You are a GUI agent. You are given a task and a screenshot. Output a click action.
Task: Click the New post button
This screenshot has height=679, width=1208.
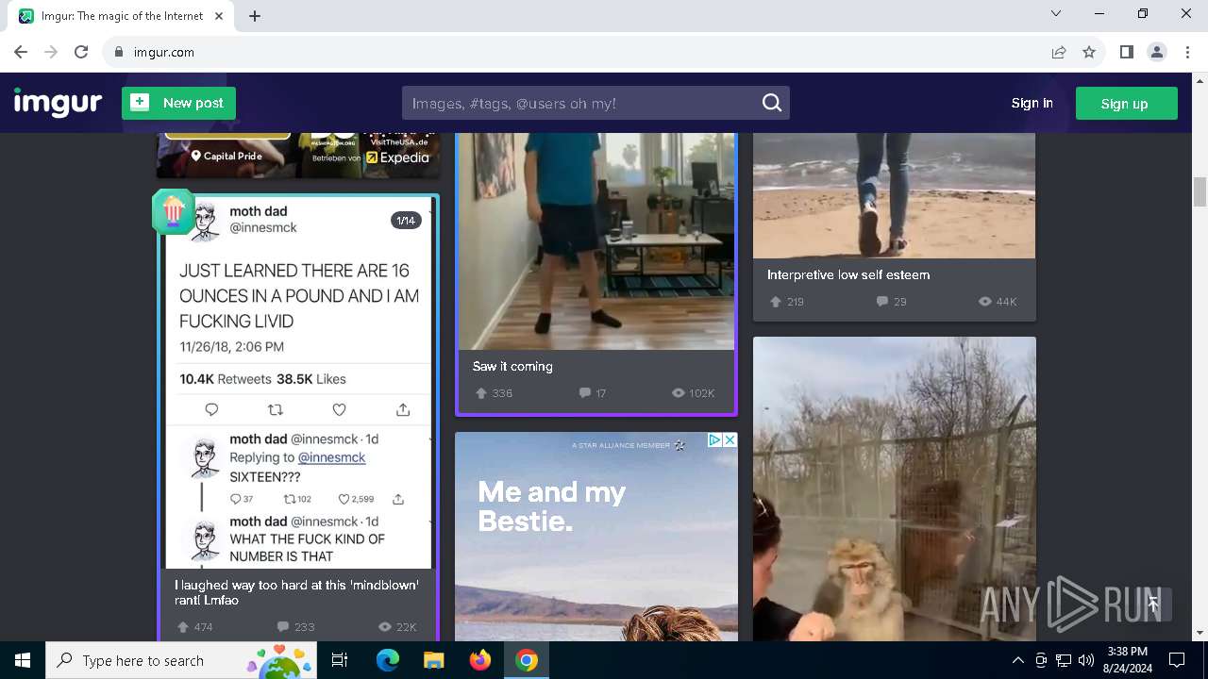pos(178,103)
